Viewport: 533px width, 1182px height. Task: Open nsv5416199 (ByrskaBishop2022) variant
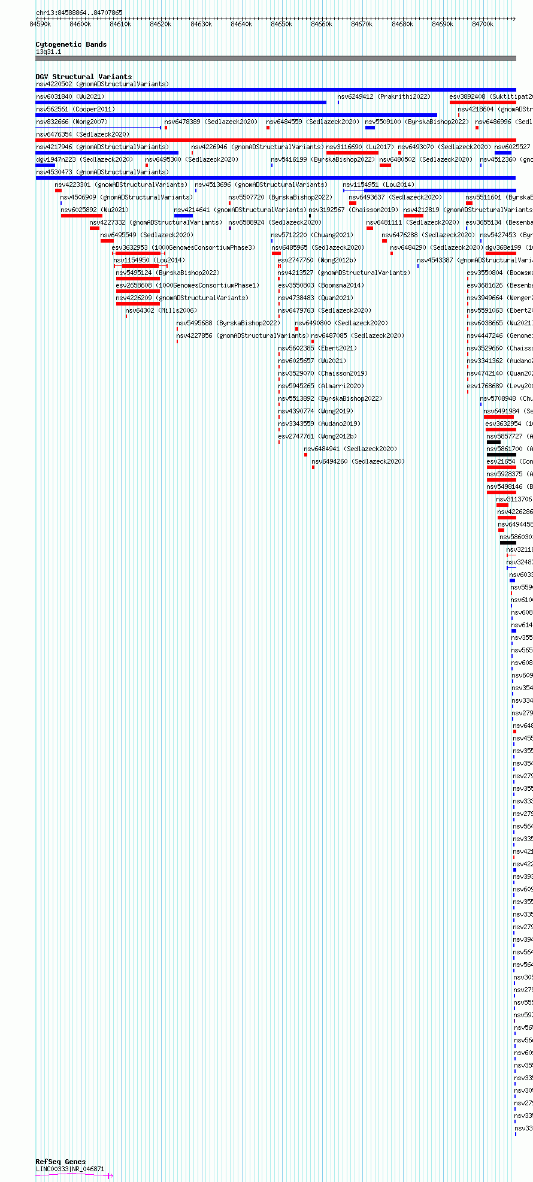pos(323,159)
